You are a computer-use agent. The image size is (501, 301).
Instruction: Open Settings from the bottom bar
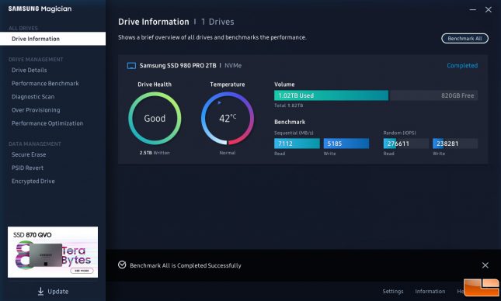coord(393,291)
